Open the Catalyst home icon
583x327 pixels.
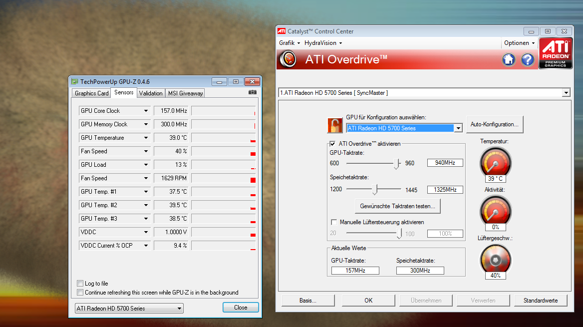point(509,59)
